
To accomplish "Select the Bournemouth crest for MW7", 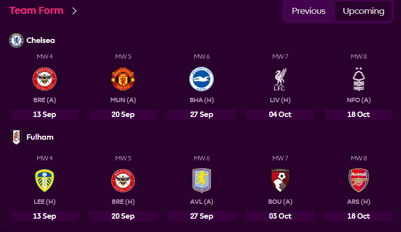I will pyautogui.click(x=280, y=181).
